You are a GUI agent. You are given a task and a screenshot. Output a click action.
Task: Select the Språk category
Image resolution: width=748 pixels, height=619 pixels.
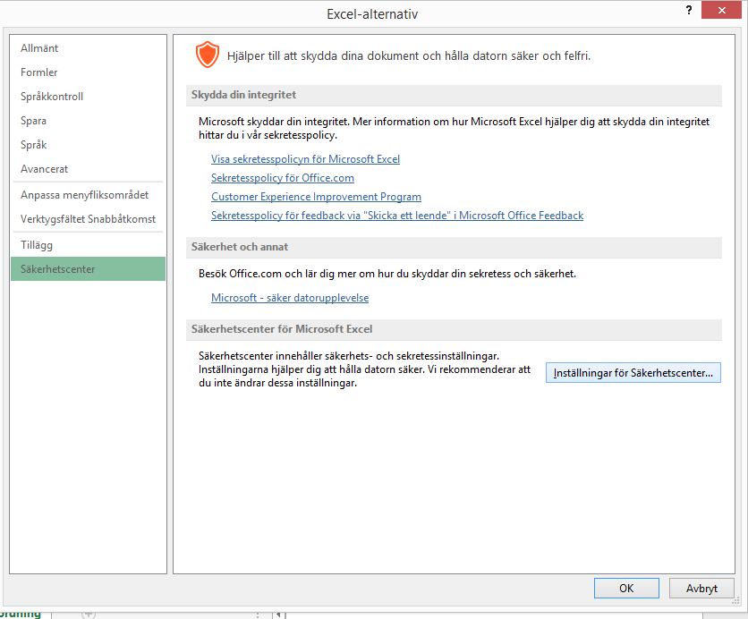pos(88,145)
